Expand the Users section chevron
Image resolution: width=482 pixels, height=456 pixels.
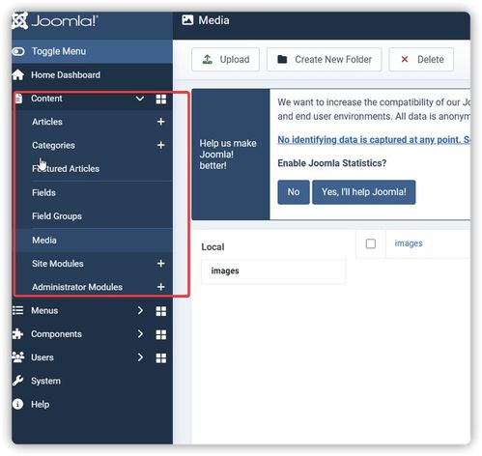[140, 357]
